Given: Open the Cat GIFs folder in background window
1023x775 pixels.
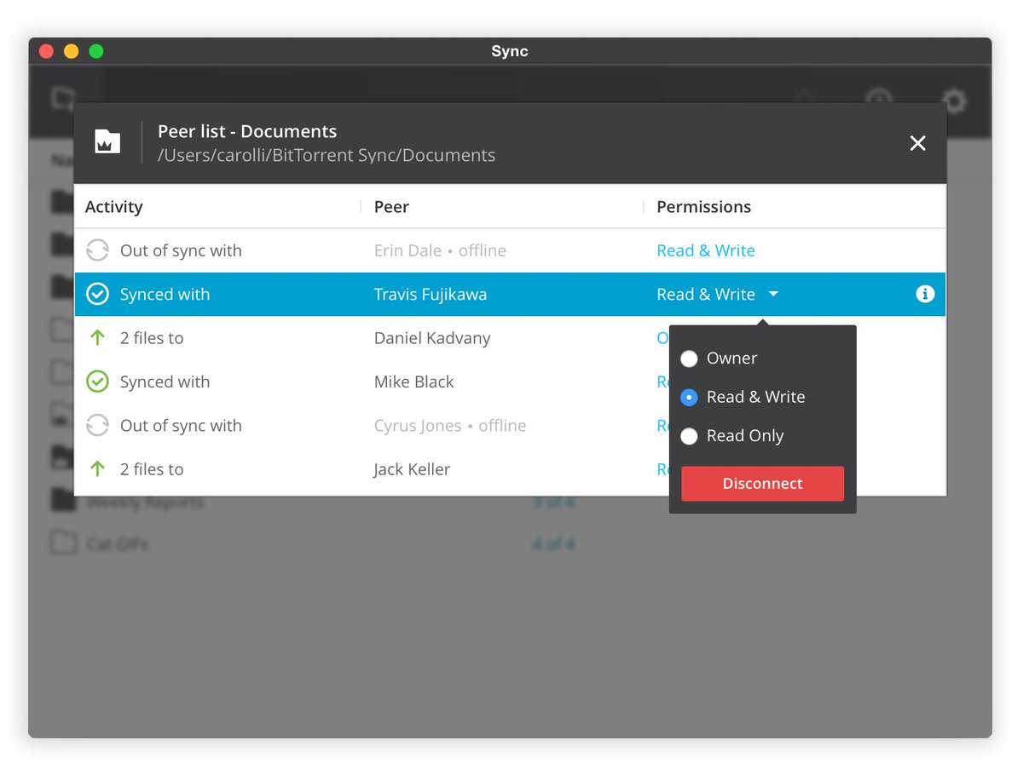Looking at the screenshot, I should [x=118, y=543].
